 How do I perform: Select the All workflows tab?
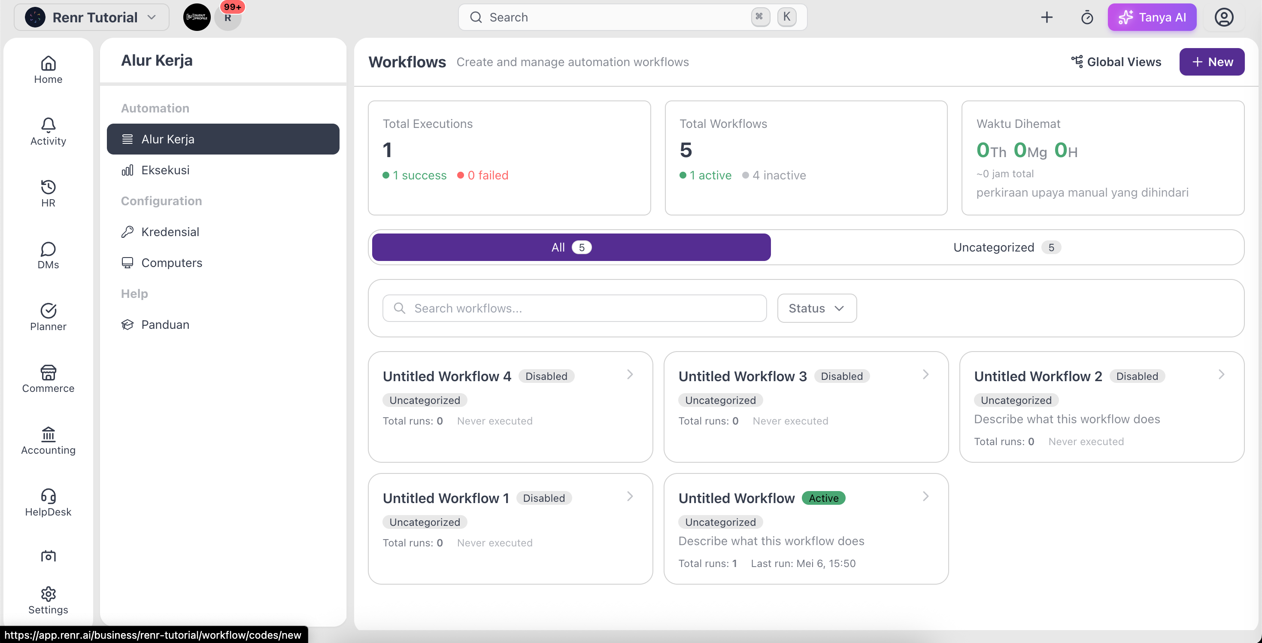pyautogui.click(x=571, y=247)
